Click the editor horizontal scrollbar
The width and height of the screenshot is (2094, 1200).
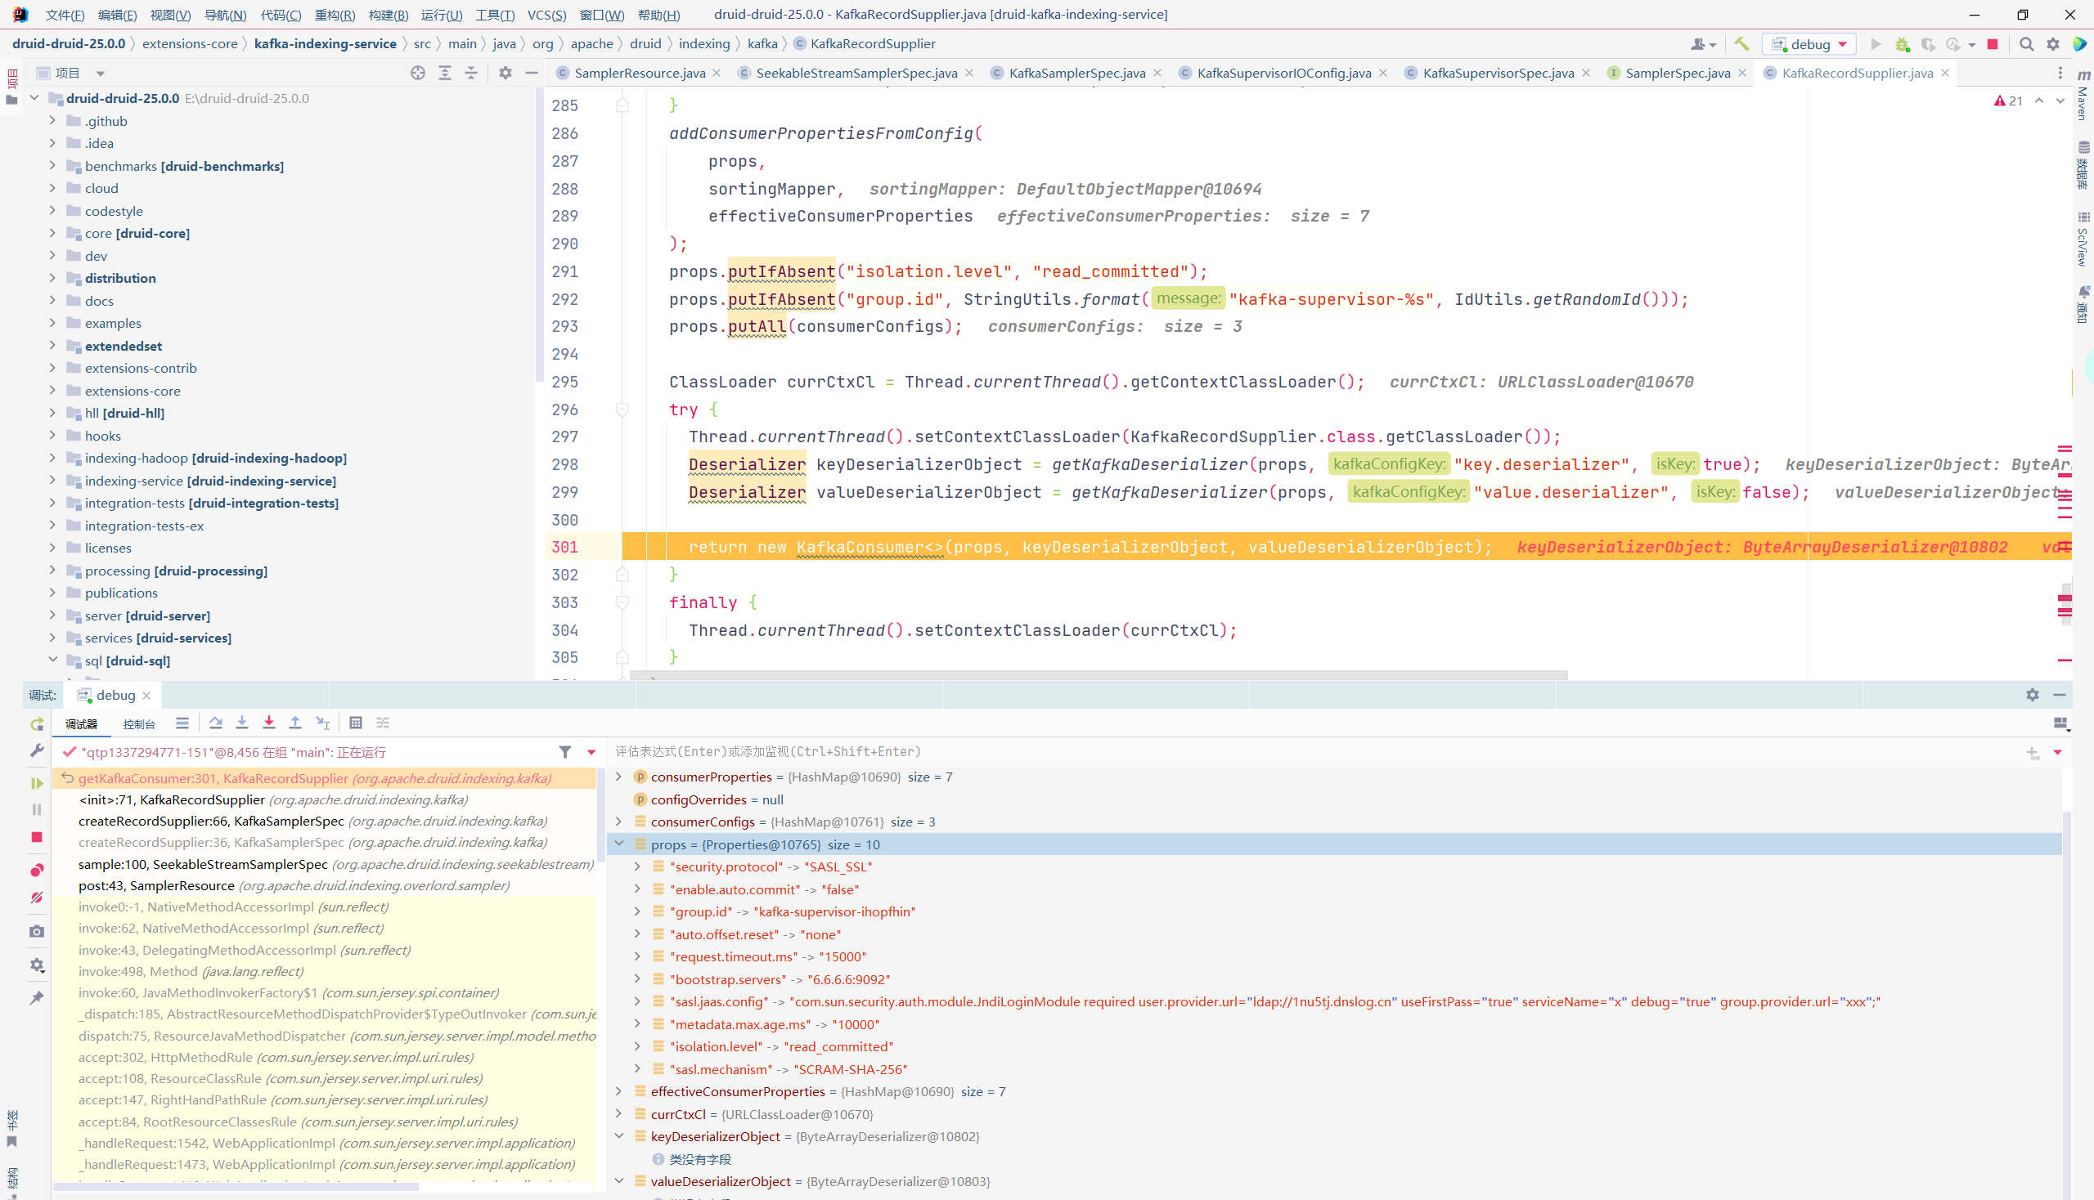tap(1099, 675)
